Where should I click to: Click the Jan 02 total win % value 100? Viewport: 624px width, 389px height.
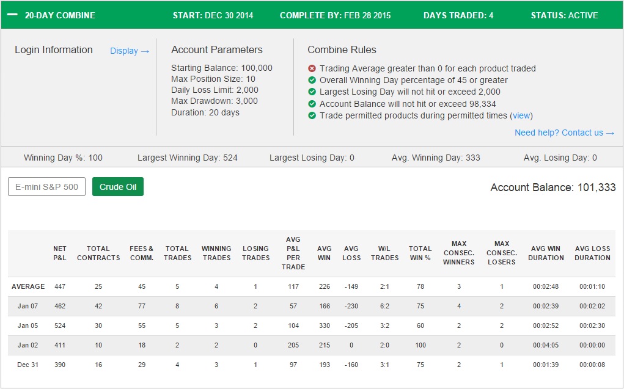coord(420,345)
